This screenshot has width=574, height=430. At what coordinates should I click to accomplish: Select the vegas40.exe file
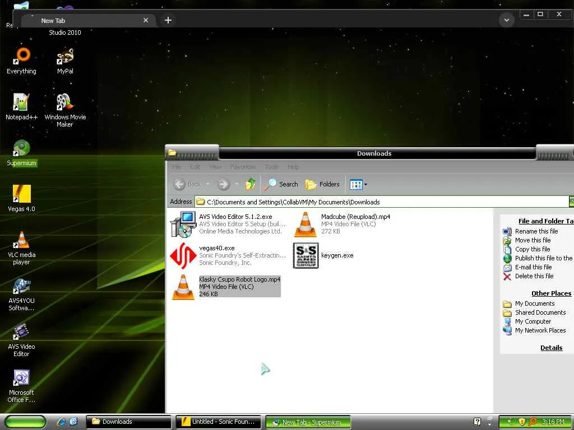(x=227, y=255)
